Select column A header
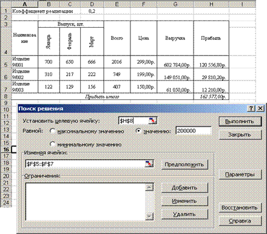 click(25, 4)
